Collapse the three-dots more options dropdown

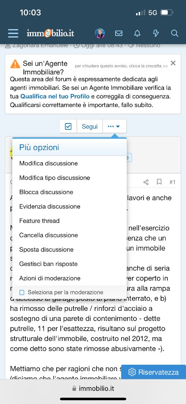click(114, 126)
